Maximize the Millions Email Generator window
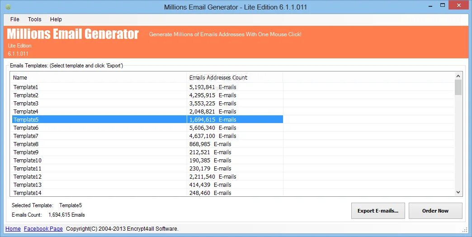472x237 pixels. [443, 5]
